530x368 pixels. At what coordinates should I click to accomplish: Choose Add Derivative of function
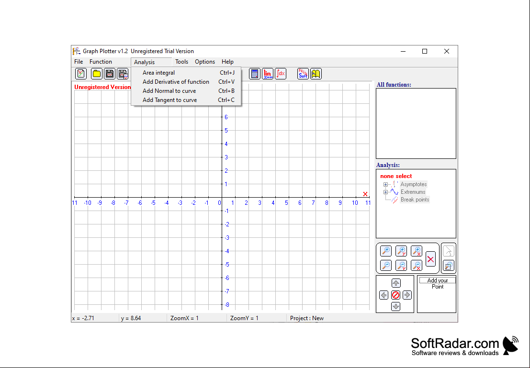pyautogui.click(x=186, y=82)
